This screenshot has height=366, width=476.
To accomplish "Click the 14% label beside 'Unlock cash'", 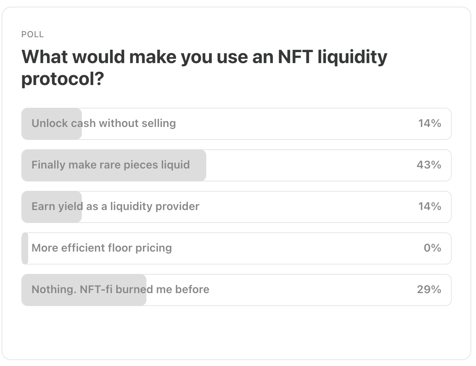I will click(x=430, y=123).
